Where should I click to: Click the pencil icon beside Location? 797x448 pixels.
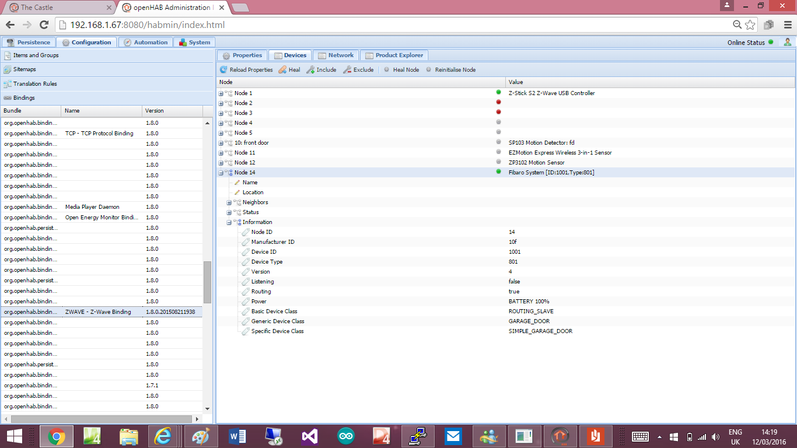[x=237, y=192]
